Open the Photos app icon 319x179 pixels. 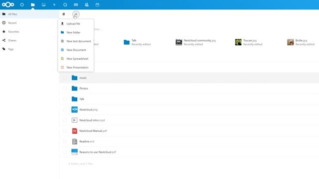[x=43, y=4]
